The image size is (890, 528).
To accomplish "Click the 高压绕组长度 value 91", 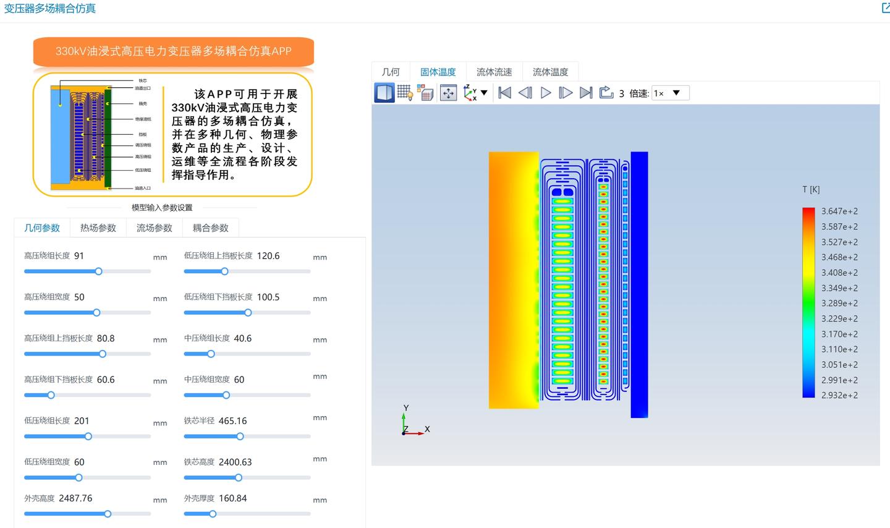I will click(79, 255).
